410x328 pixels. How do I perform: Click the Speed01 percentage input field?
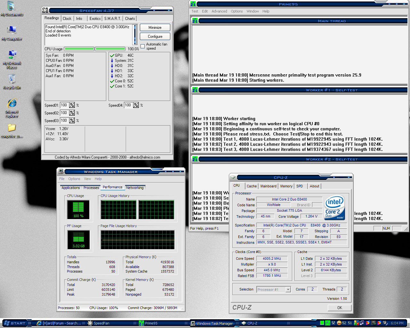click(x=64, y=105)
